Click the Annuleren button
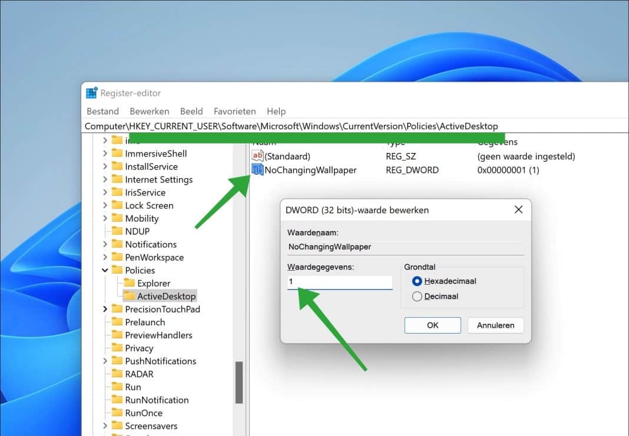Viewport: 629px width, 436px height. coord(495,325)
